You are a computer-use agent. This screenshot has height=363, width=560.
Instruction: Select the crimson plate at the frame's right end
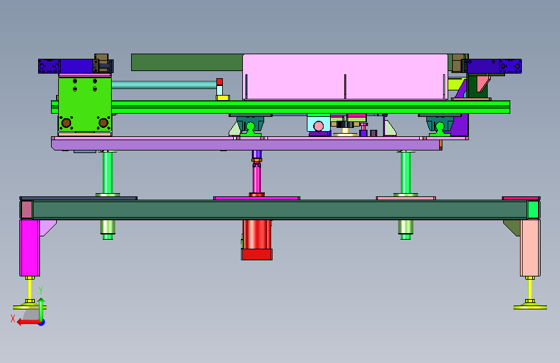pos(521,198)
